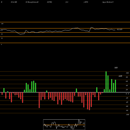
Task: Click the SI MunafaSutraR header text
Action: pyautogui.click(x=32, y=2)
